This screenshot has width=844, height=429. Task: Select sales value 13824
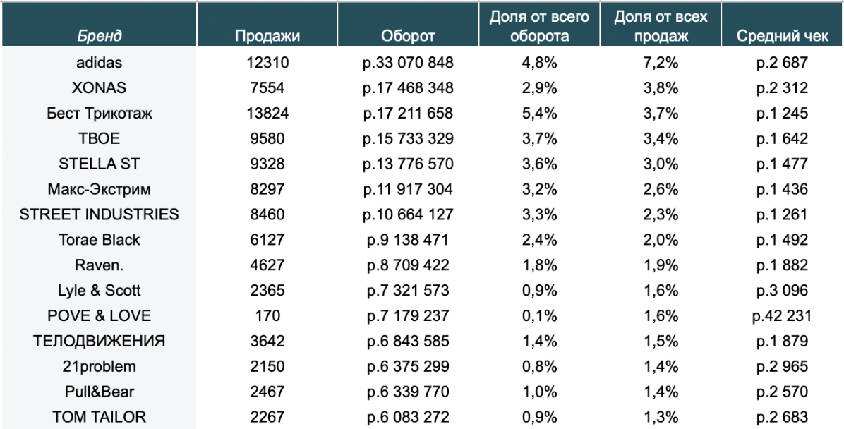267,114
